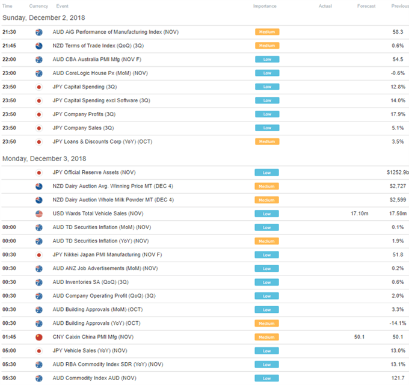This screenshot has height=385, width=409.
Task: Click the Monday, December 3, 2018 date heading
Action: click(x=44, y=159)
